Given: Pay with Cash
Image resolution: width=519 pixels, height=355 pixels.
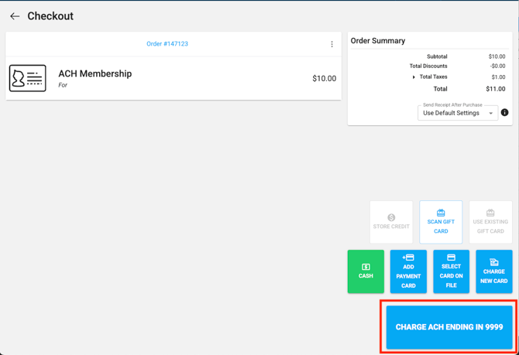Looking at the screenshot, I should click(x=366, y=271).
